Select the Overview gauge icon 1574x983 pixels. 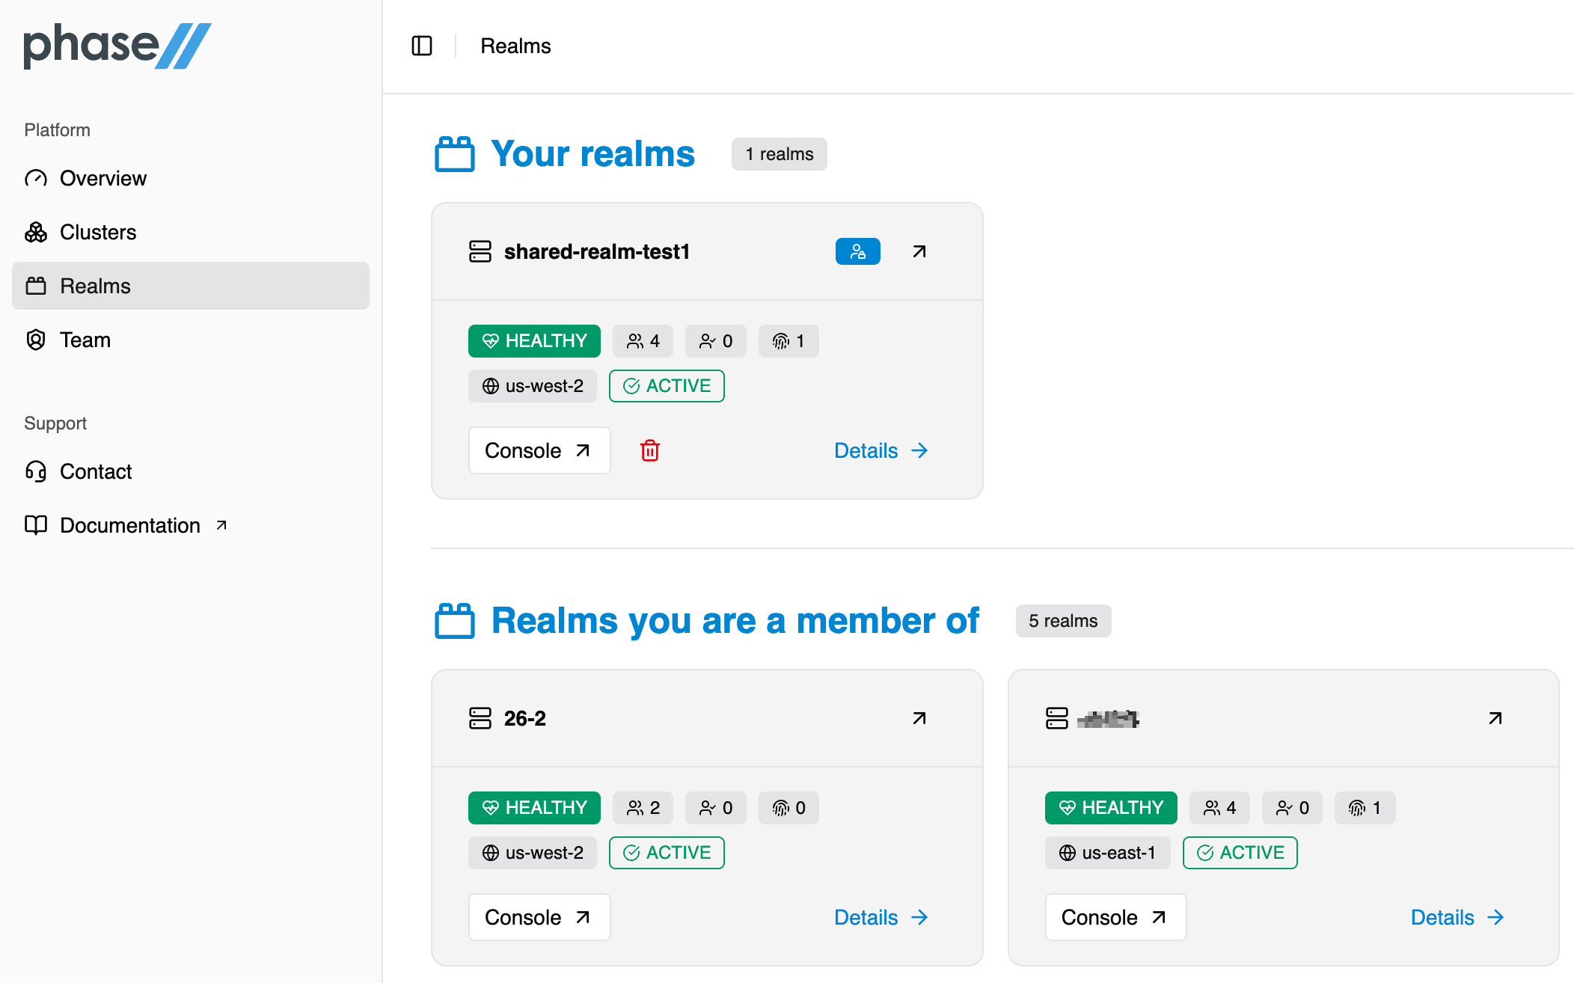(35, 178)
